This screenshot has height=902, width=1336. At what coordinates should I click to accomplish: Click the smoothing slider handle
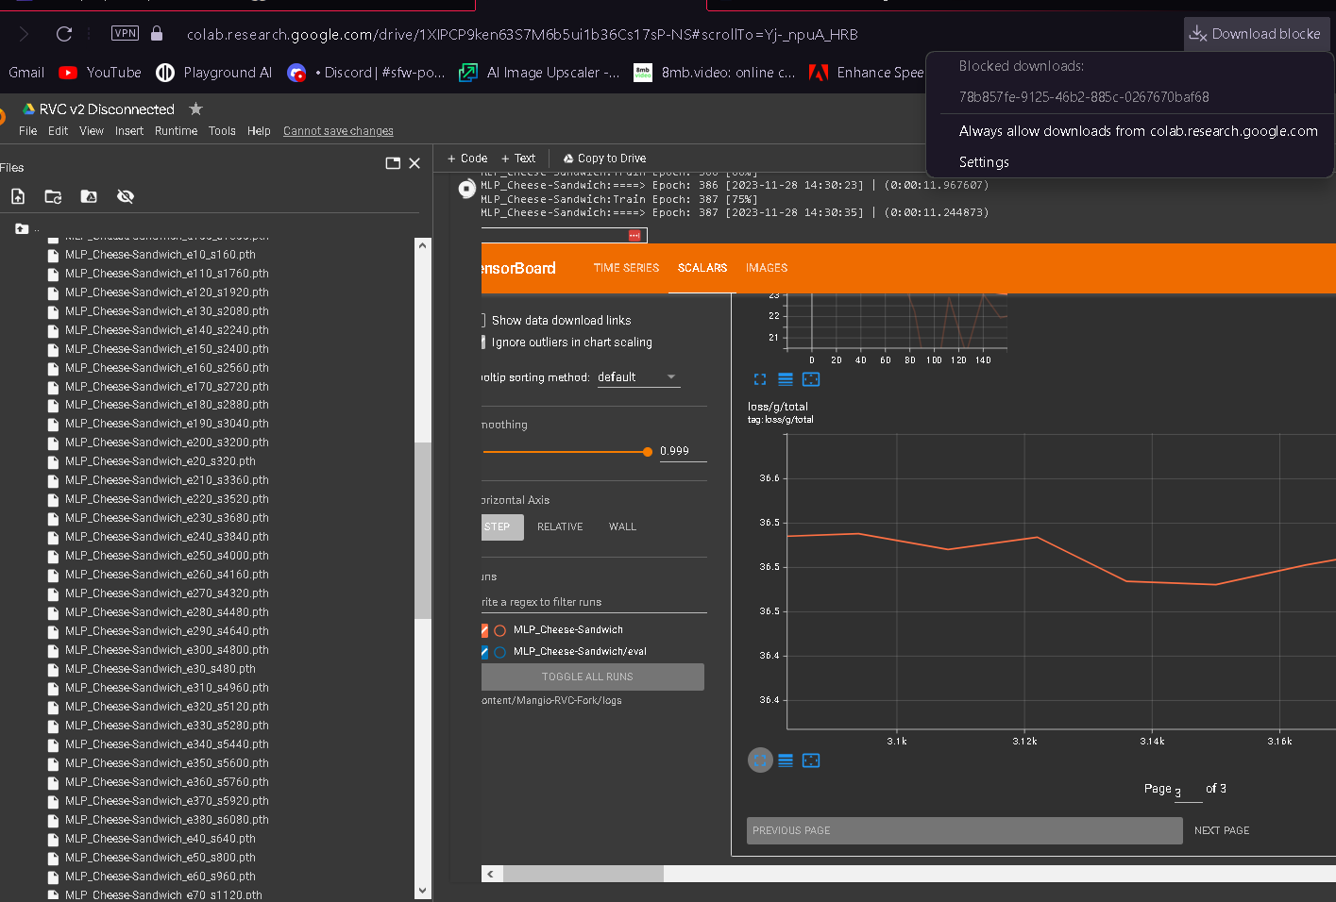(648, 452)
